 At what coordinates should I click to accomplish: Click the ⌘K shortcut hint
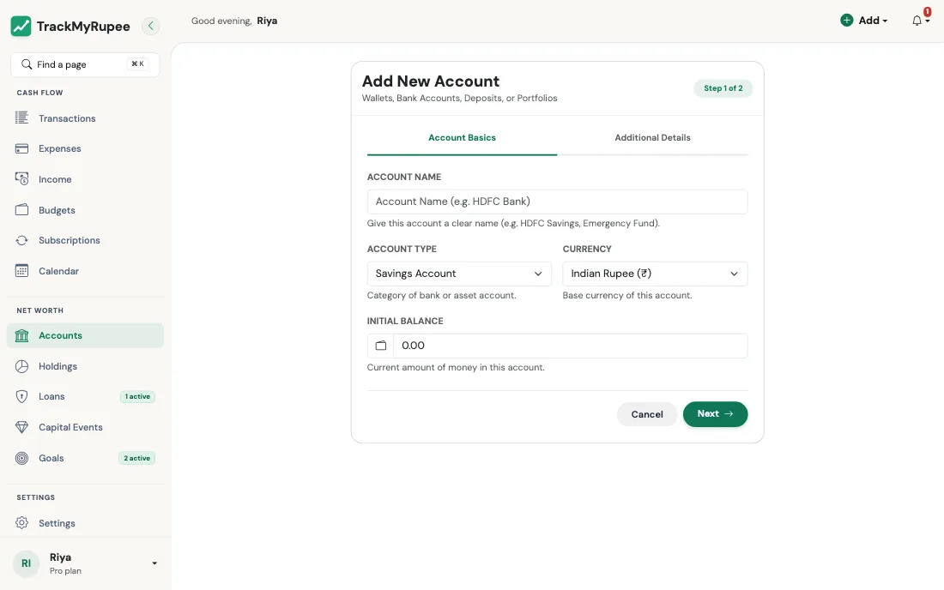(138, 63)
